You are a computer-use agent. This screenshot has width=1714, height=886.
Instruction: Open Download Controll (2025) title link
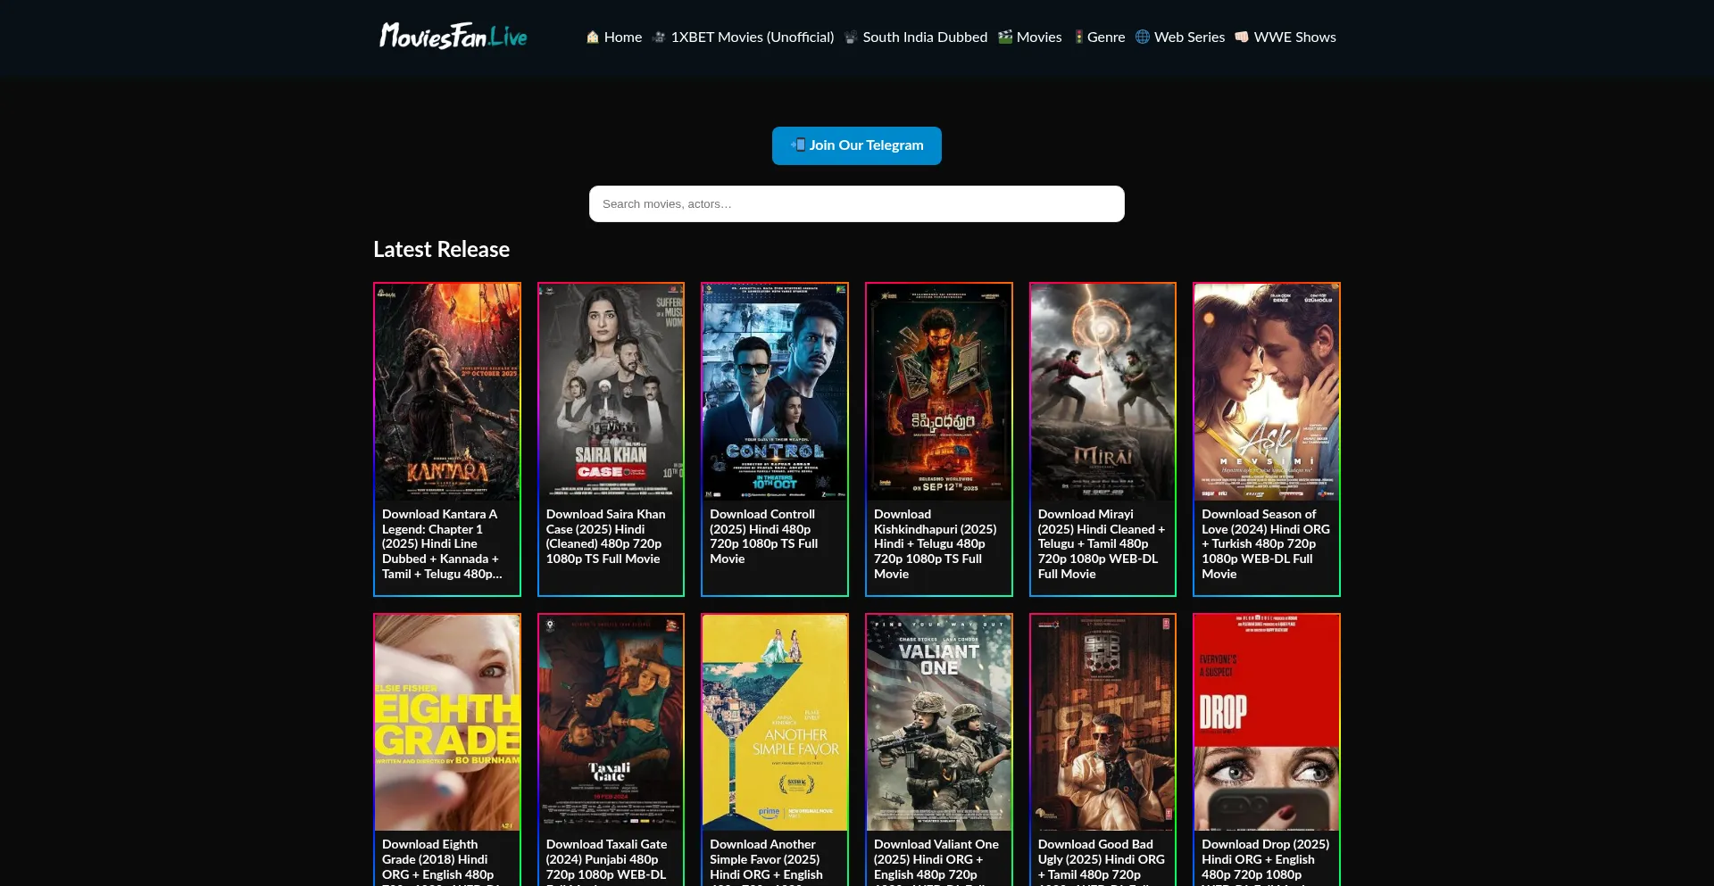coord(763,536)
